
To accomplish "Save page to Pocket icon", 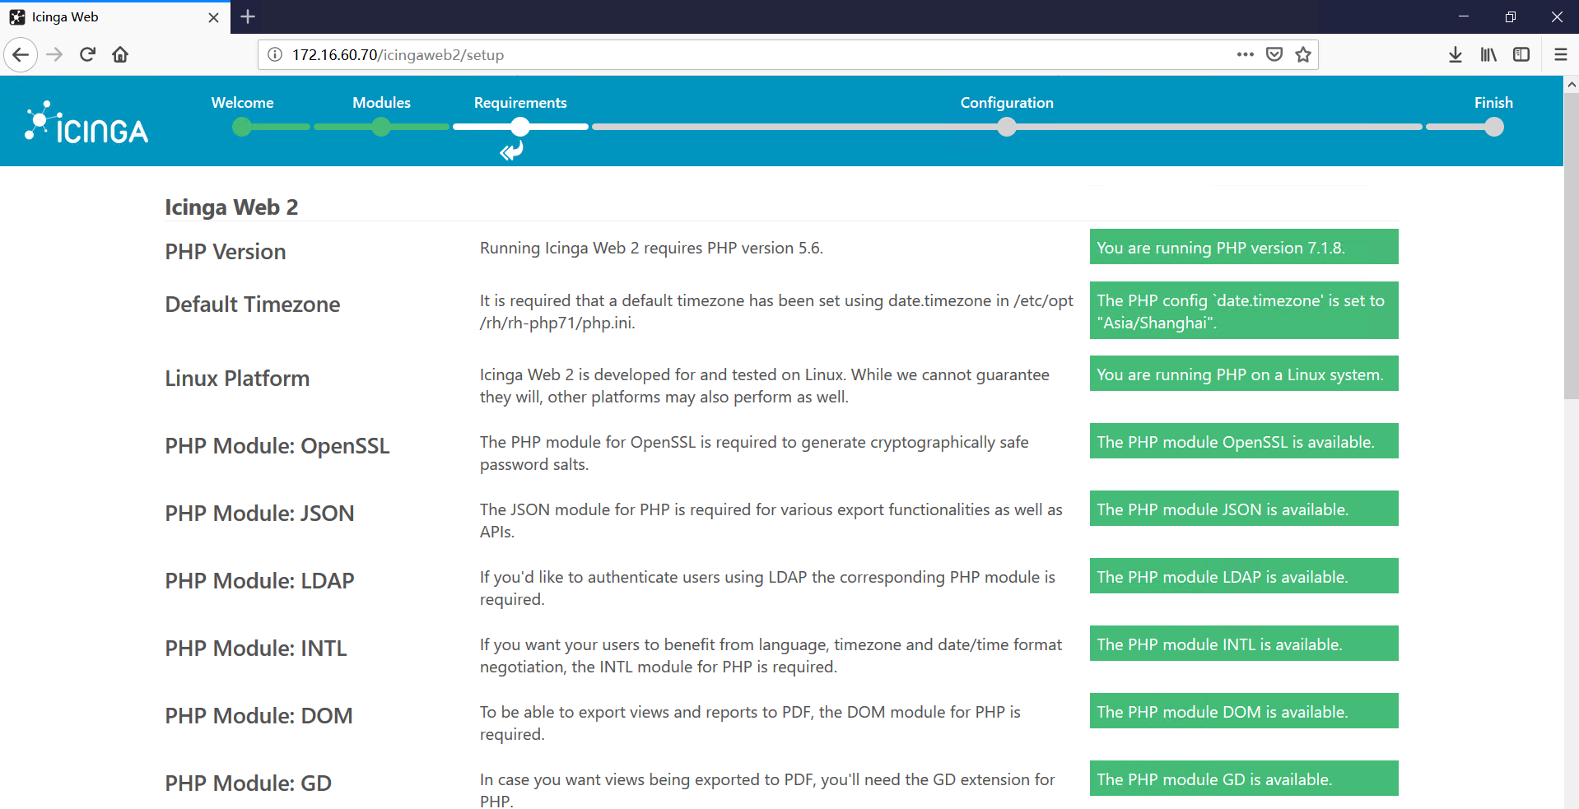I will [x=1274, y=55].
